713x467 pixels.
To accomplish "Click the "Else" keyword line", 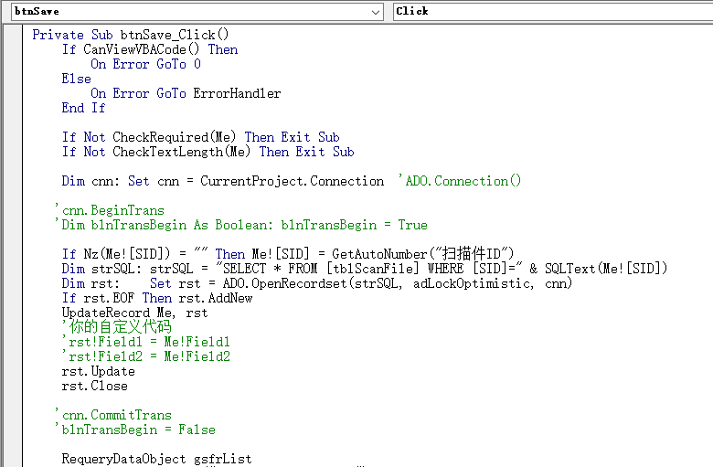I will coord(77,79).
